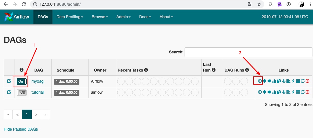313x138 pixels.
Task: Focus the DAG Search field
Action: coord(248,52)
